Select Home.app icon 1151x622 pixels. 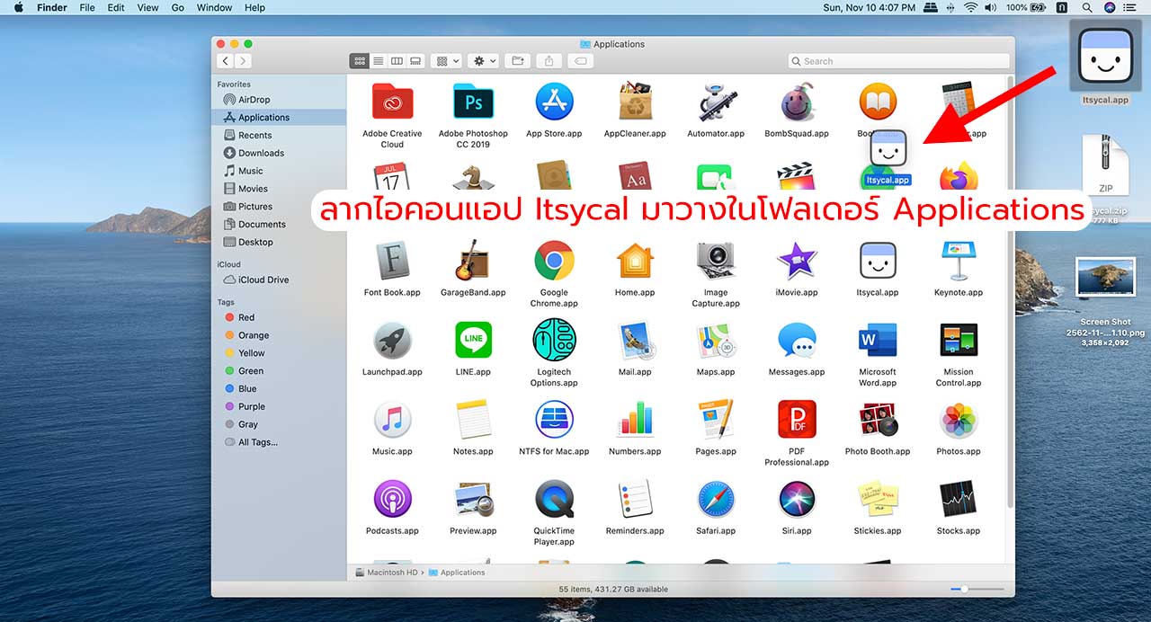click(635, 262)
